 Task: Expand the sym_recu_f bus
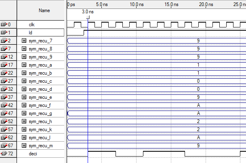(24, 105)
